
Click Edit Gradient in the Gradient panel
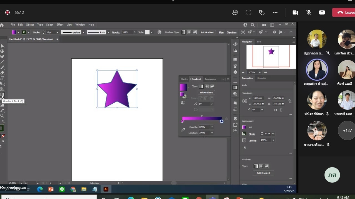[x=206, y=93]
